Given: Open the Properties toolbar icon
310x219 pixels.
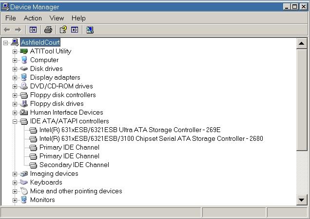Looking at the screenshot, I should point(63,30).
